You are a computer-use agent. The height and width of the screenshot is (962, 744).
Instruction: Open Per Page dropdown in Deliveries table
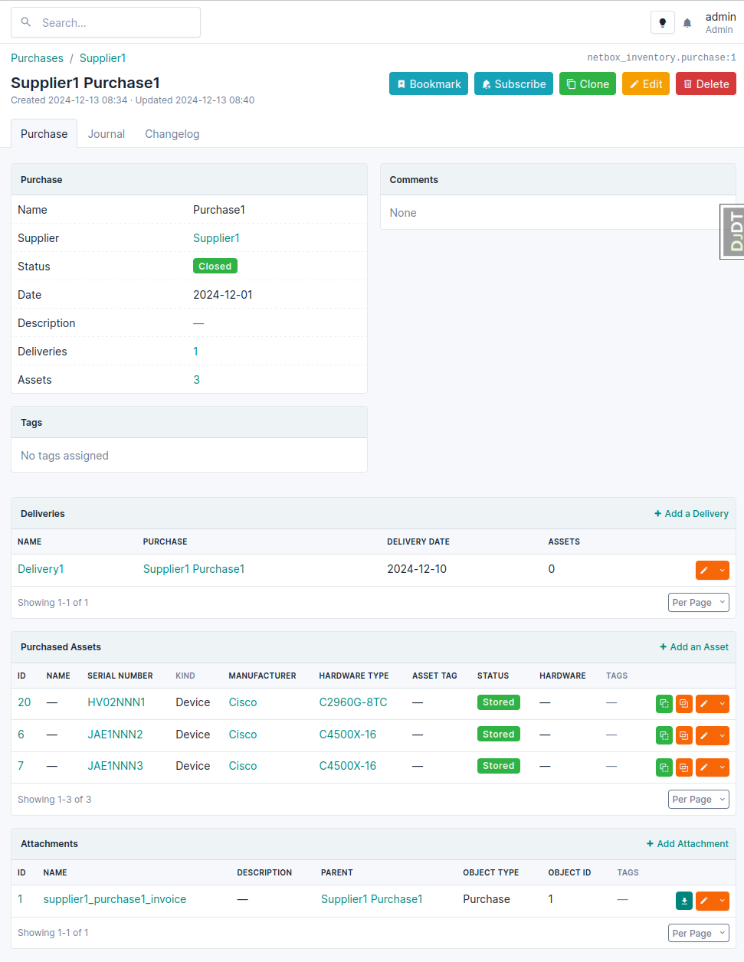click(x=698, y=603)
